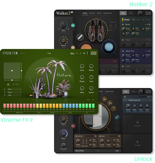Image resolution: width=155 pixels, height=163 pixels.
Task: Click the master volume knob in Unlock
Action: coord(140,91)
